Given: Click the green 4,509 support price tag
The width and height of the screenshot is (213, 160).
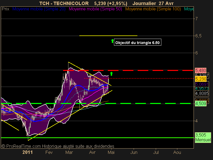Looking at the screenshot, I should 201,104.
